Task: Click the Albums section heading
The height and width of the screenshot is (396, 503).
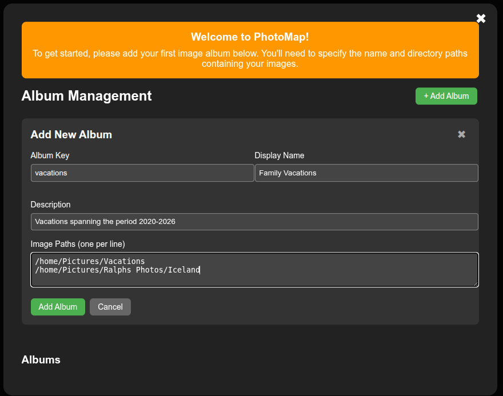Action: click(x=41, y=360)
